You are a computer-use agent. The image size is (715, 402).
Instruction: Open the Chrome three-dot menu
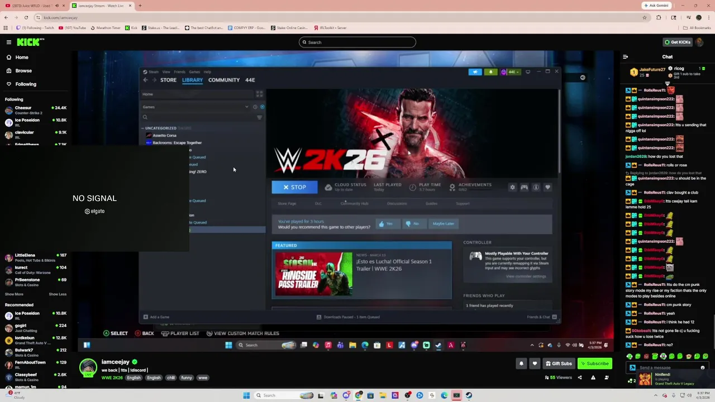coord(709,17)
